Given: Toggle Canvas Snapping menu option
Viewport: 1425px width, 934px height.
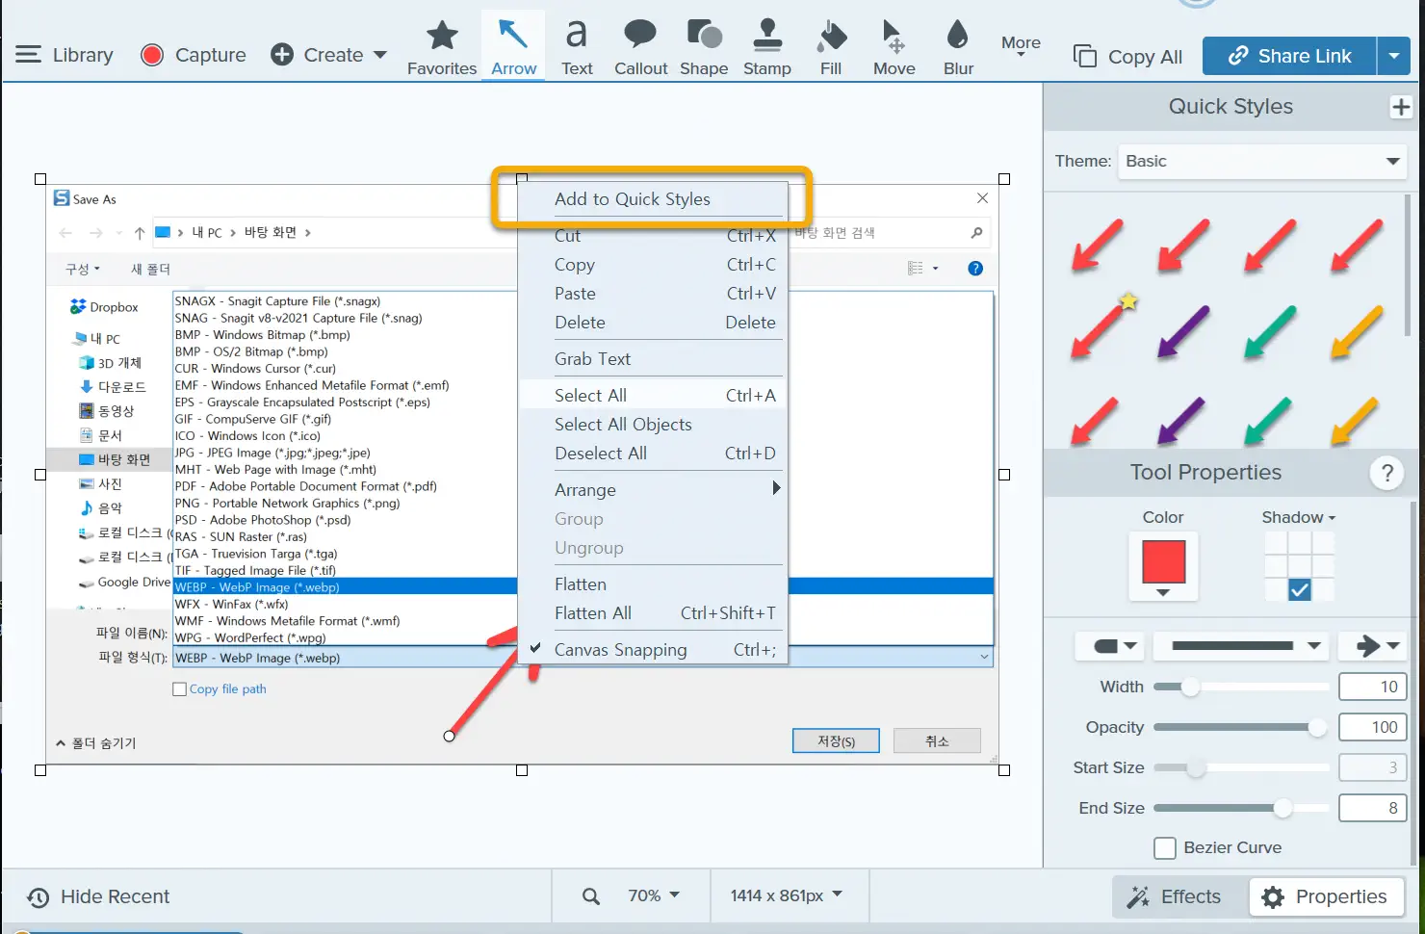Looking at the screenshot, I should pos(653,650).
